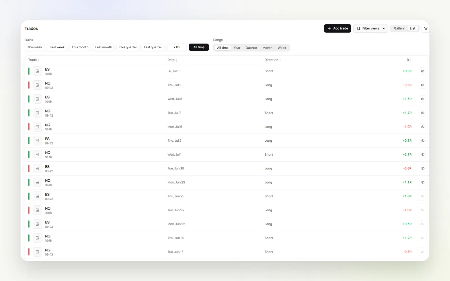Click the Wed, Jul 1 date cell

tap(174, 155)
